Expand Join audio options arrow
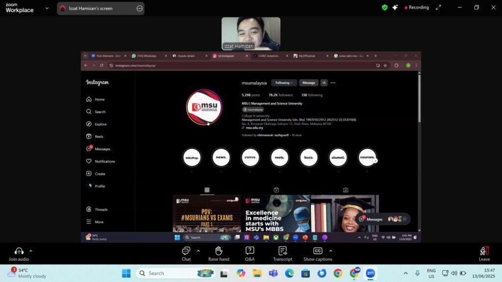The image size is (502, 282). [x=31, y=251]
